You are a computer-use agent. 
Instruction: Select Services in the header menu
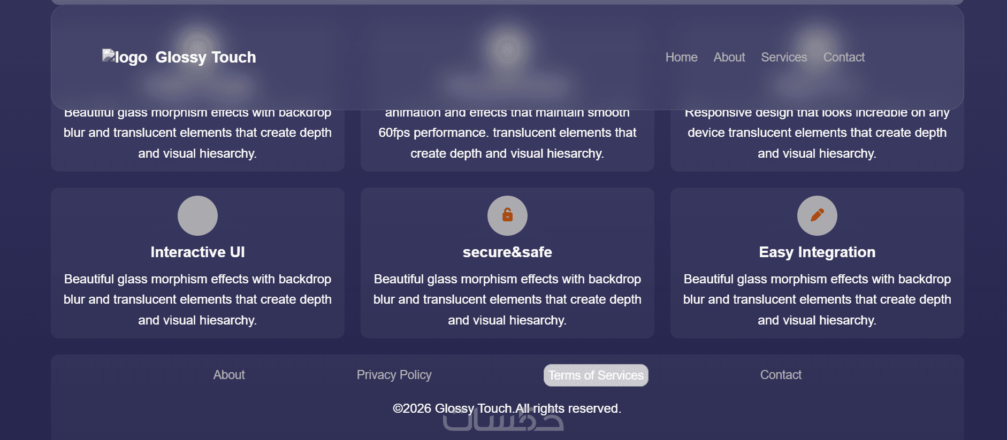click(784, 57)
